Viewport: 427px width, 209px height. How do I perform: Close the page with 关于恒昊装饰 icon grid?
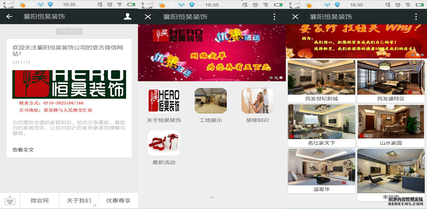click(148, 17)
